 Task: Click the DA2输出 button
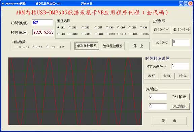(180, 106)
